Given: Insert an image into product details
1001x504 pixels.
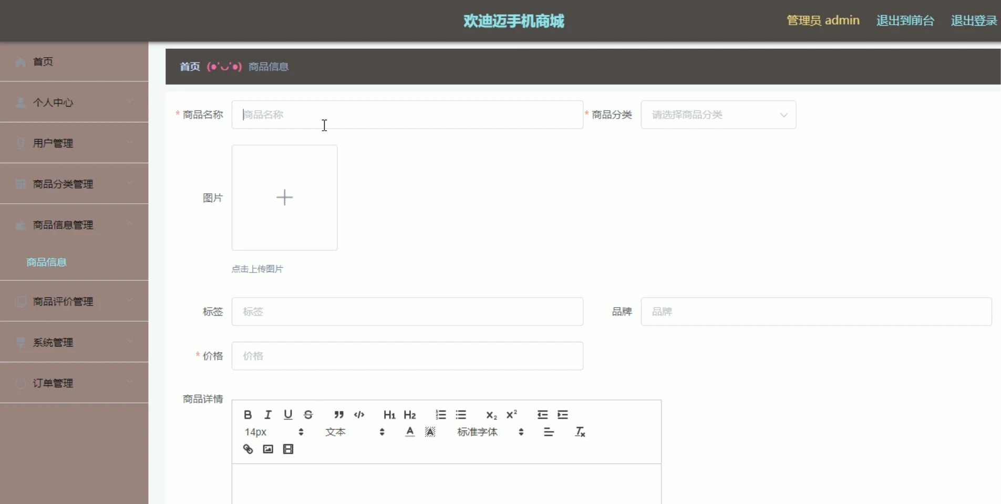Looking at the screenshot, I should click(267, 449).
